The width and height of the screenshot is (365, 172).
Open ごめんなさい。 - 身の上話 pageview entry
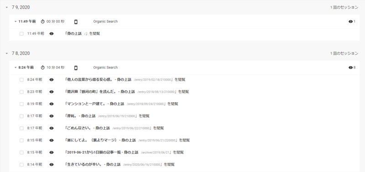pos(115,128)
